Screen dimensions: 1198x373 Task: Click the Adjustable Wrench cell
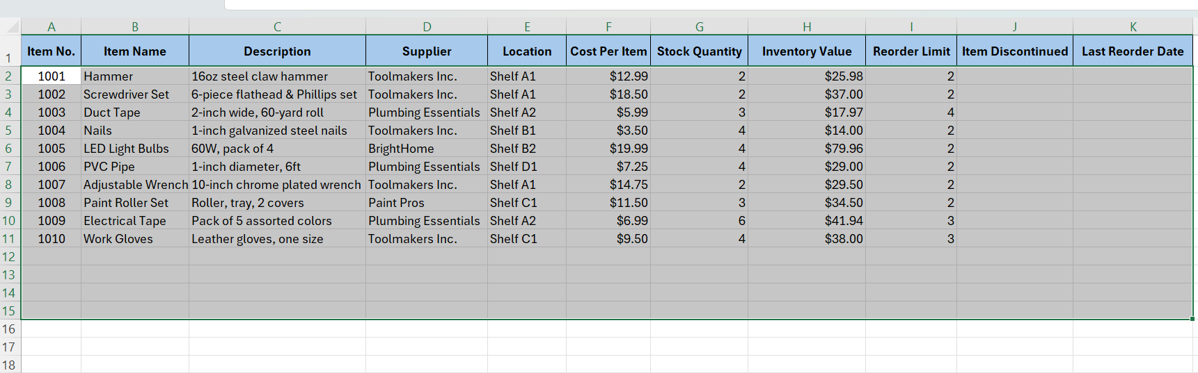(134, 185)
